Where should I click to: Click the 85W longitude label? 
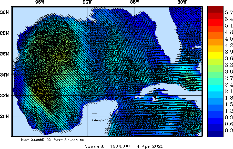(135, 2)
